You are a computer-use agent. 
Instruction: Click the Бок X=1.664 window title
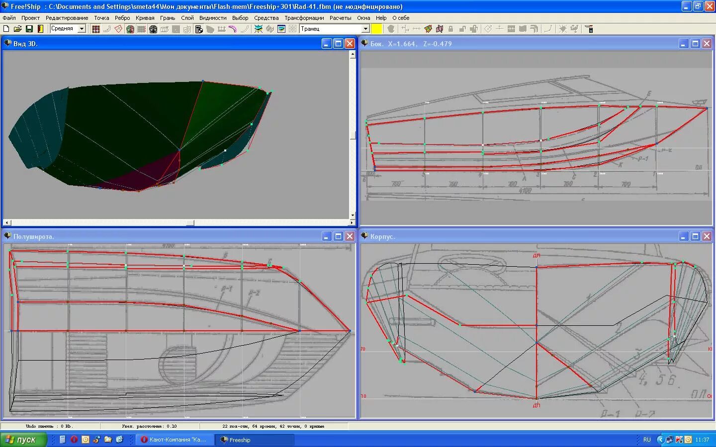(411, 44)
